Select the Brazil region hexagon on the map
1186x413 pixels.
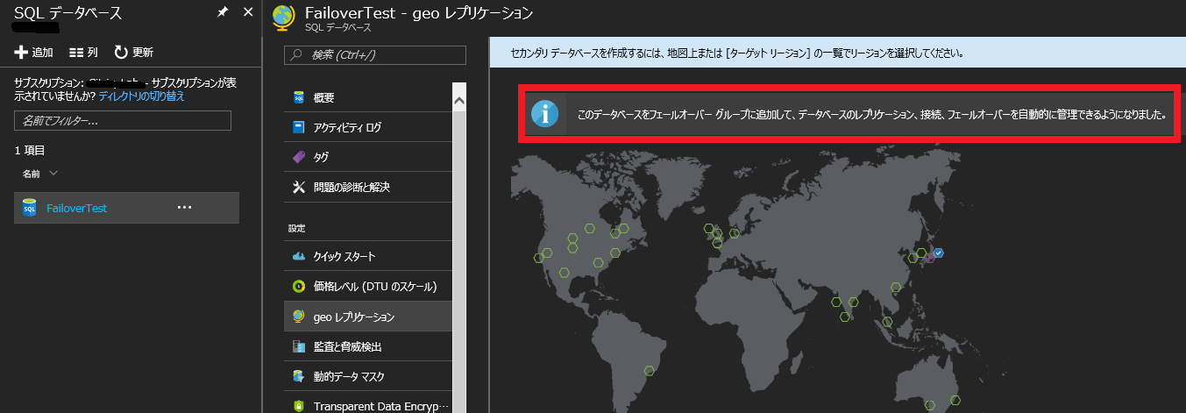(x=649, y=370)
